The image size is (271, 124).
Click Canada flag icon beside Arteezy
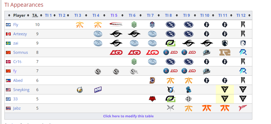pos(8,34)
